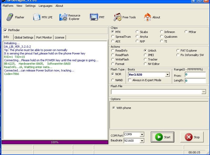
Task: Select Fix Informality SW action
Action: 178,55
